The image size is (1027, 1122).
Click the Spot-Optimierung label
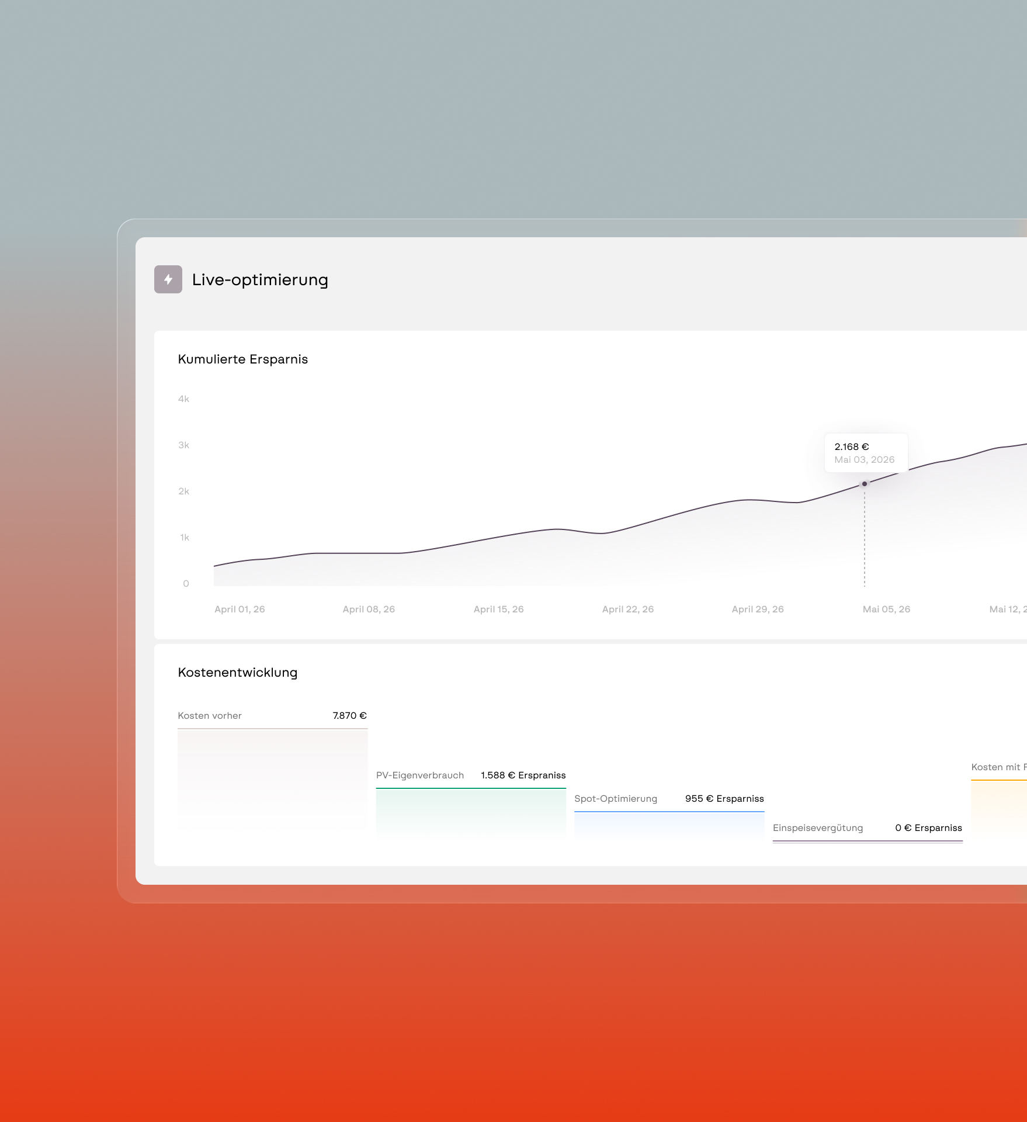(616, 799)
